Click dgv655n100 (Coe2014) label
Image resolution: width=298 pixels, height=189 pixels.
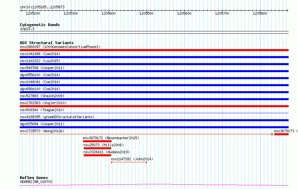pos(40,75)
